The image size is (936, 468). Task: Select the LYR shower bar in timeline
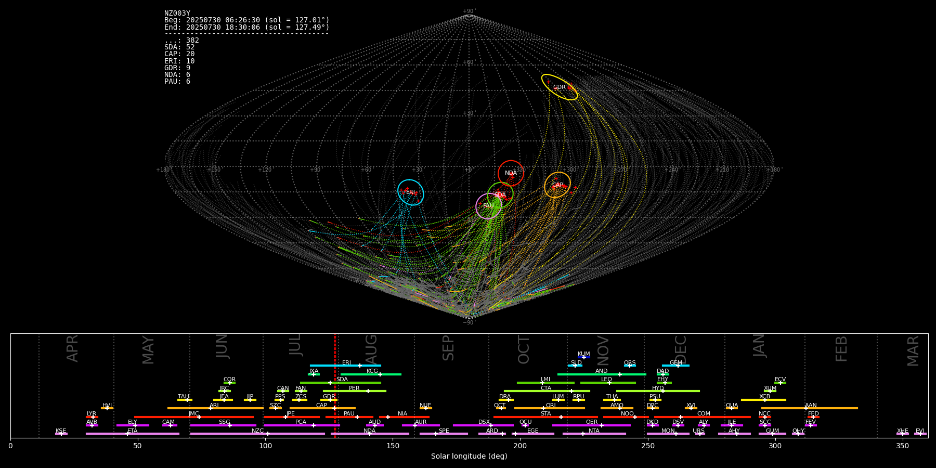(x=92, y=417)
